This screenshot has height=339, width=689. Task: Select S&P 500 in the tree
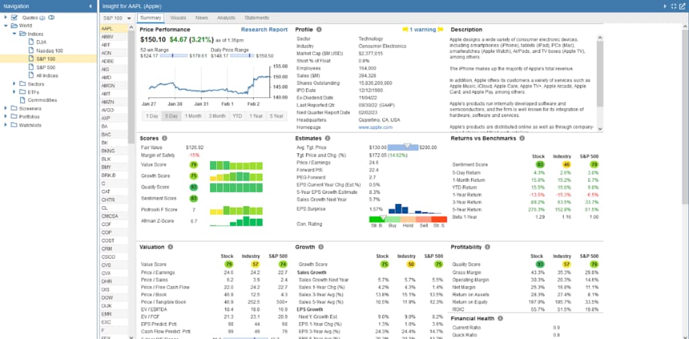tap(46, 67)
